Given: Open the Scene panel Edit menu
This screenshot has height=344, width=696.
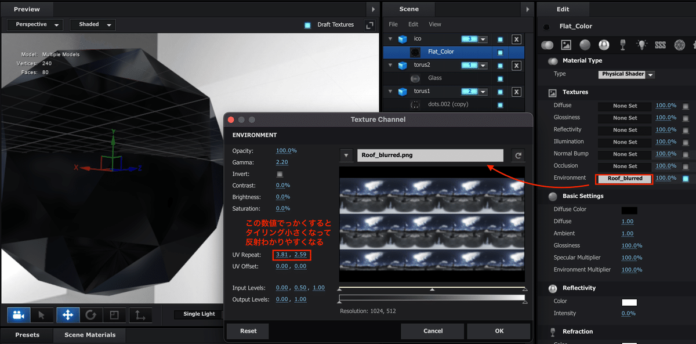Looking at the screenshot, I should (413, 24).
